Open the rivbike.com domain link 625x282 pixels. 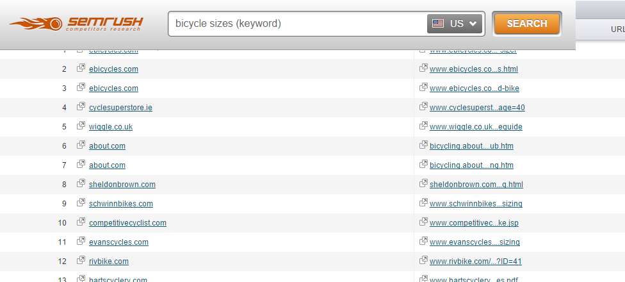coord(109,261)
